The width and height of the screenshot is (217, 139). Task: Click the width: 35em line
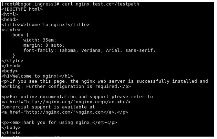[40, 40]
